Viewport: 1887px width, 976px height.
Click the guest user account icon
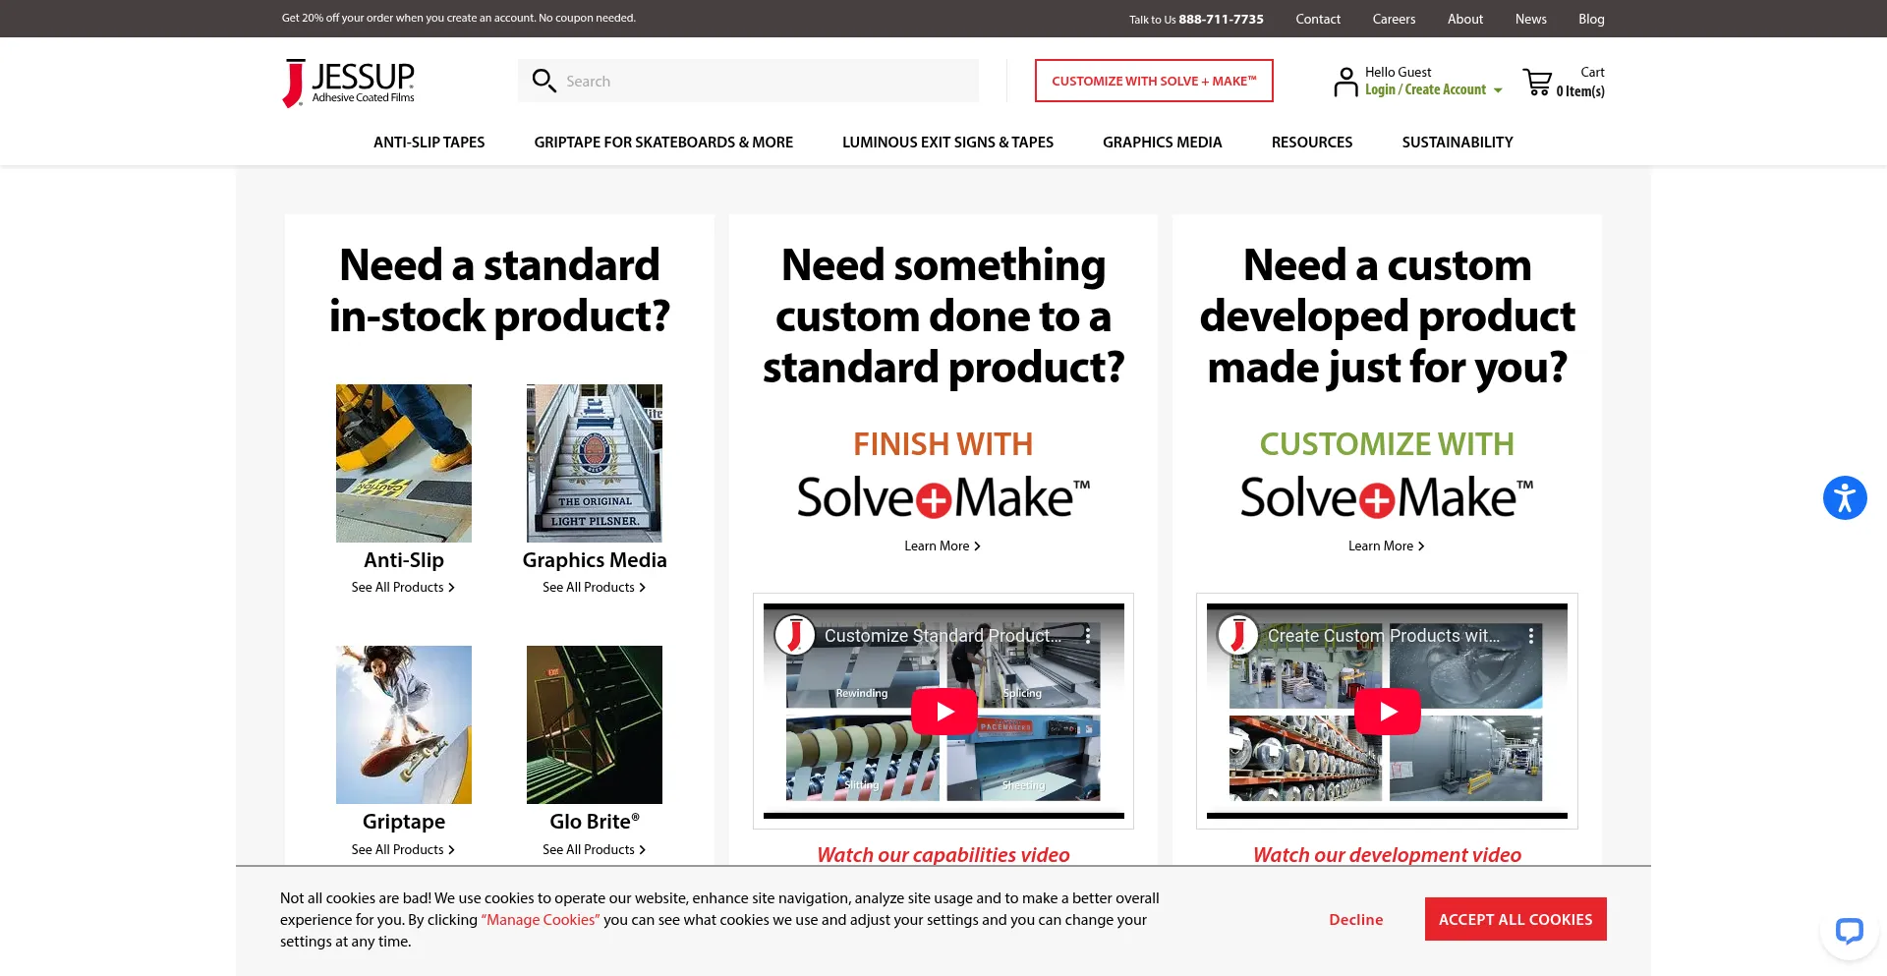(1345, 82)
